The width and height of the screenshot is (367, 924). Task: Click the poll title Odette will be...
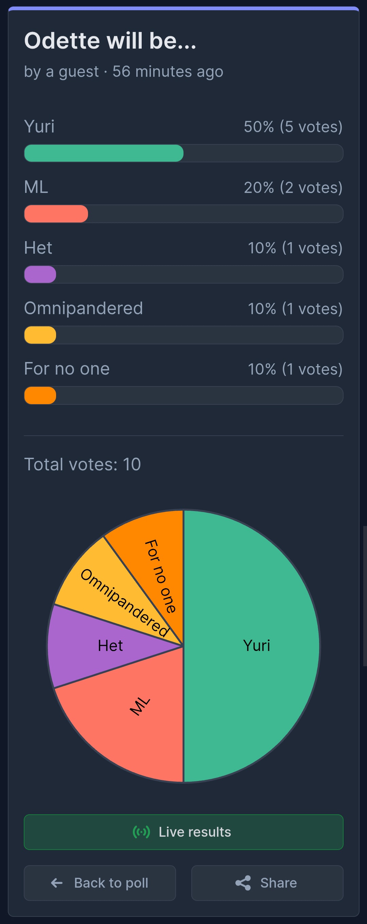click(110, 40)
